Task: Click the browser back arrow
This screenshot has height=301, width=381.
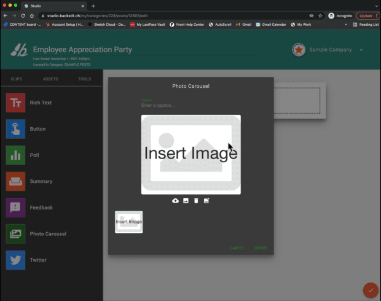Action: (x=6, y=16)
